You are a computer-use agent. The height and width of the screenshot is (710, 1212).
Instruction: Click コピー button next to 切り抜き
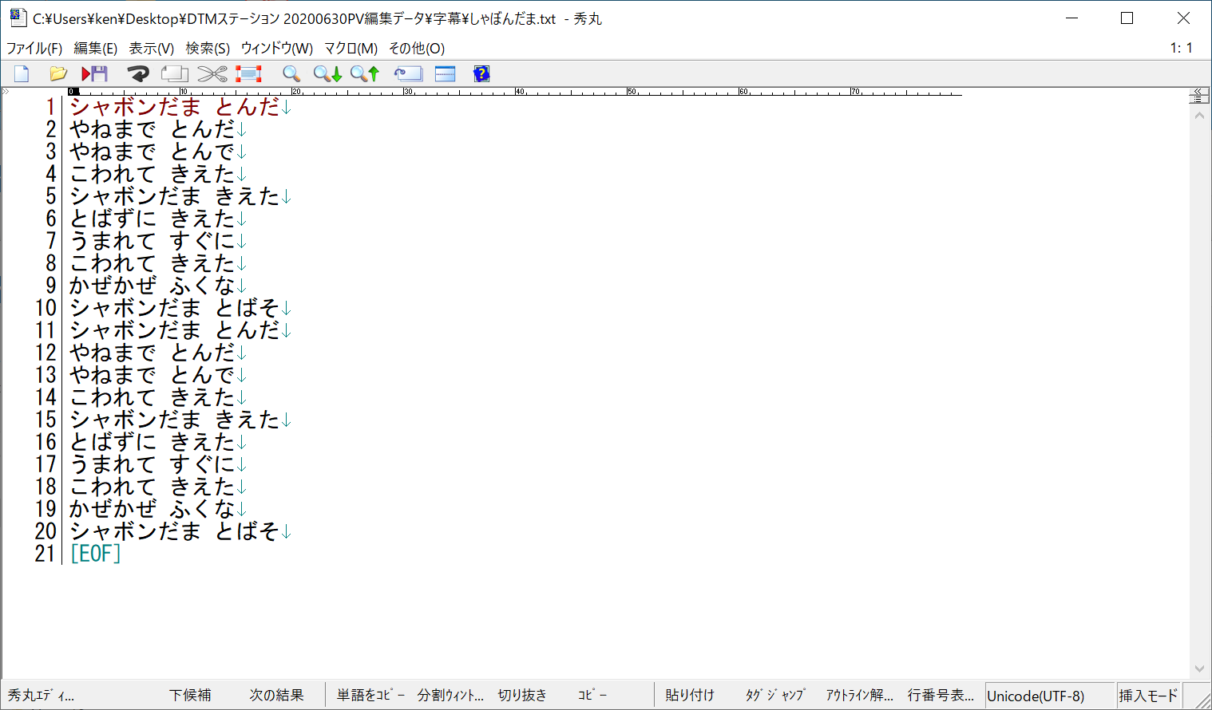[x=592, y=696]
